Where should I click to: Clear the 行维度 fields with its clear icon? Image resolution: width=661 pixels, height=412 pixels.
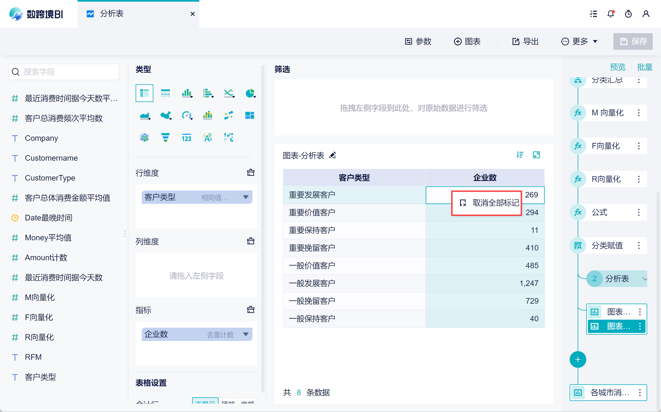tap(251, 173)
